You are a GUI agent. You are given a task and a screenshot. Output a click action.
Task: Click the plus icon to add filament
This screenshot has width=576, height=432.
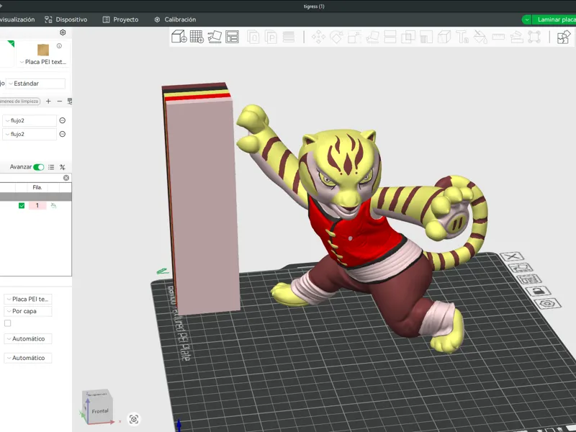(x=48, y=101)
